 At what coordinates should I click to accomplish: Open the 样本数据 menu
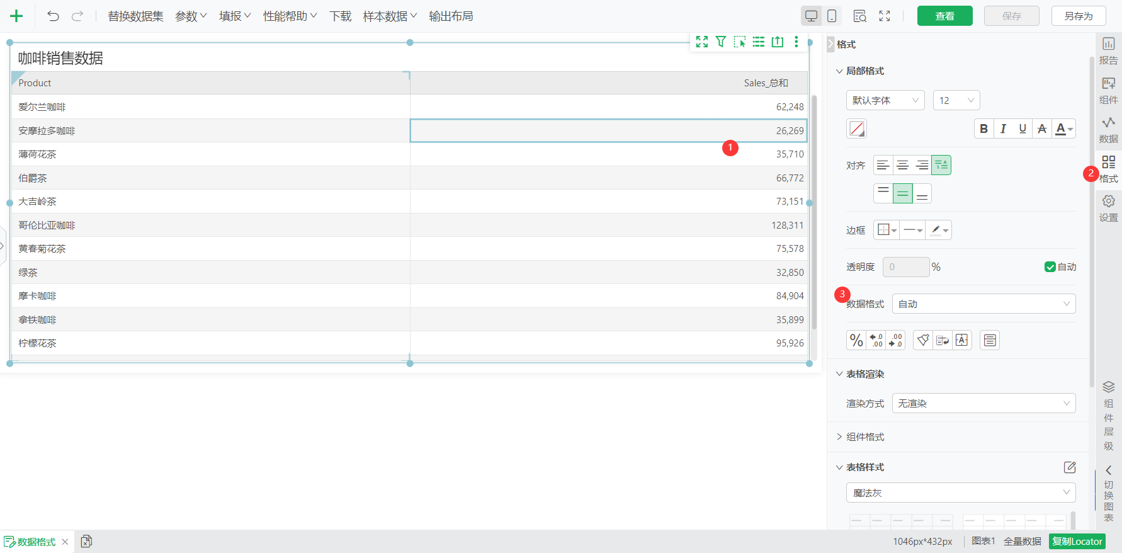pyautogui.click(x=390, y=16)
